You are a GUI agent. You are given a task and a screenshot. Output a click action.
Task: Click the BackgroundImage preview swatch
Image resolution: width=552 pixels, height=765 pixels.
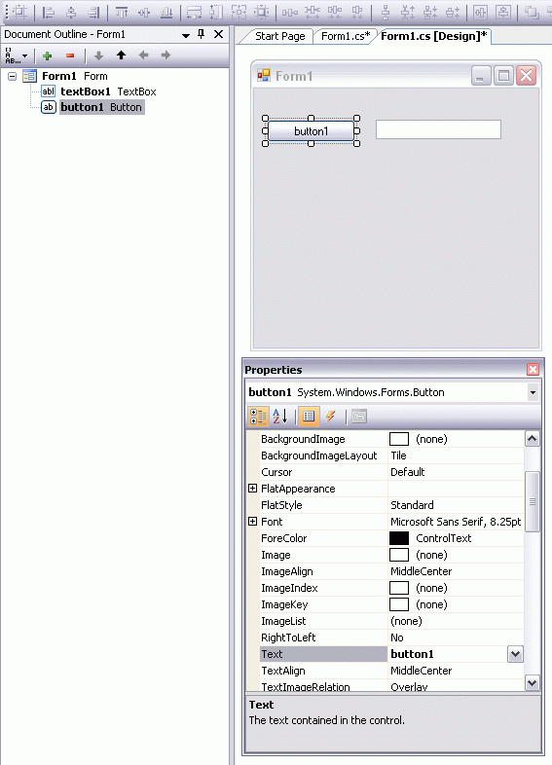pyautogui.click(x=399, y=439)
